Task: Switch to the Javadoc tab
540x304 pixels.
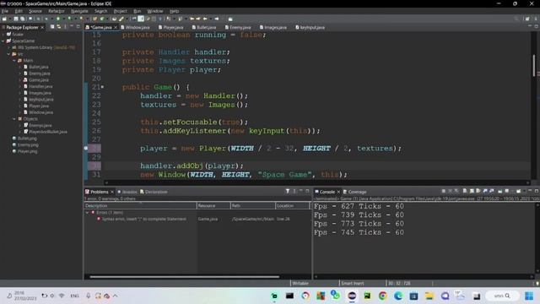Action: [x=127, y=192]
